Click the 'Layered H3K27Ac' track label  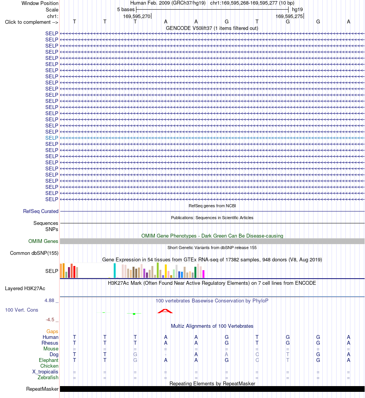coord(25,288)
